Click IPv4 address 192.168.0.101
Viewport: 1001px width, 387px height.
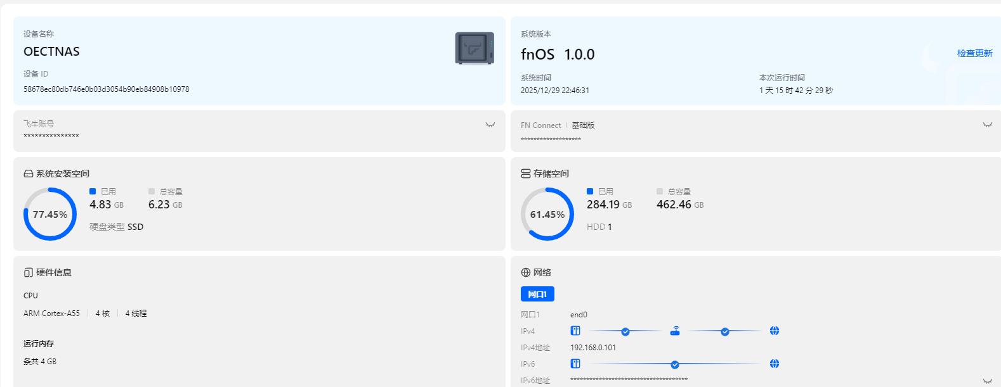click(593, 348)
